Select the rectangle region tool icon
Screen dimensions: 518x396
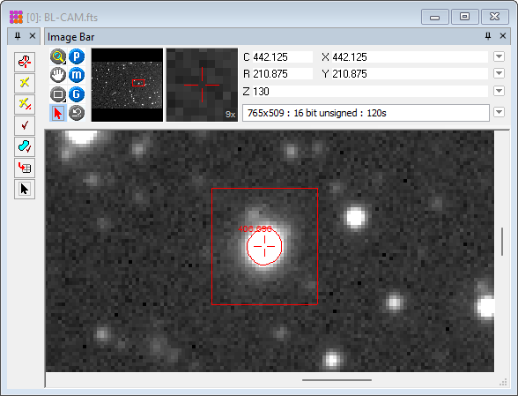coord(58,94)
